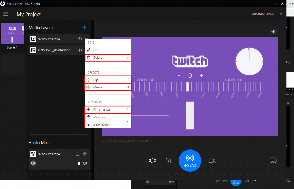Click the CPU and RAM usage text
The width and height of the screenshot is (294, 189).
click(x=125, y=141)
